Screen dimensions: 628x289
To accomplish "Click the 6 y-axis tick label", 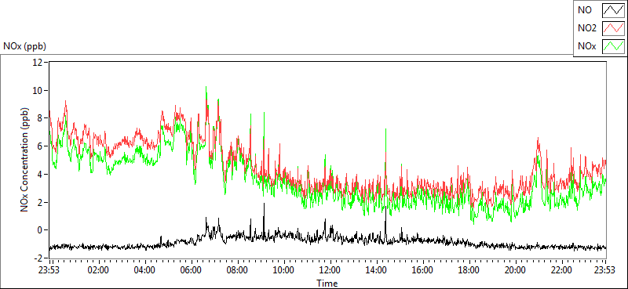I will [x=41, y=146].
